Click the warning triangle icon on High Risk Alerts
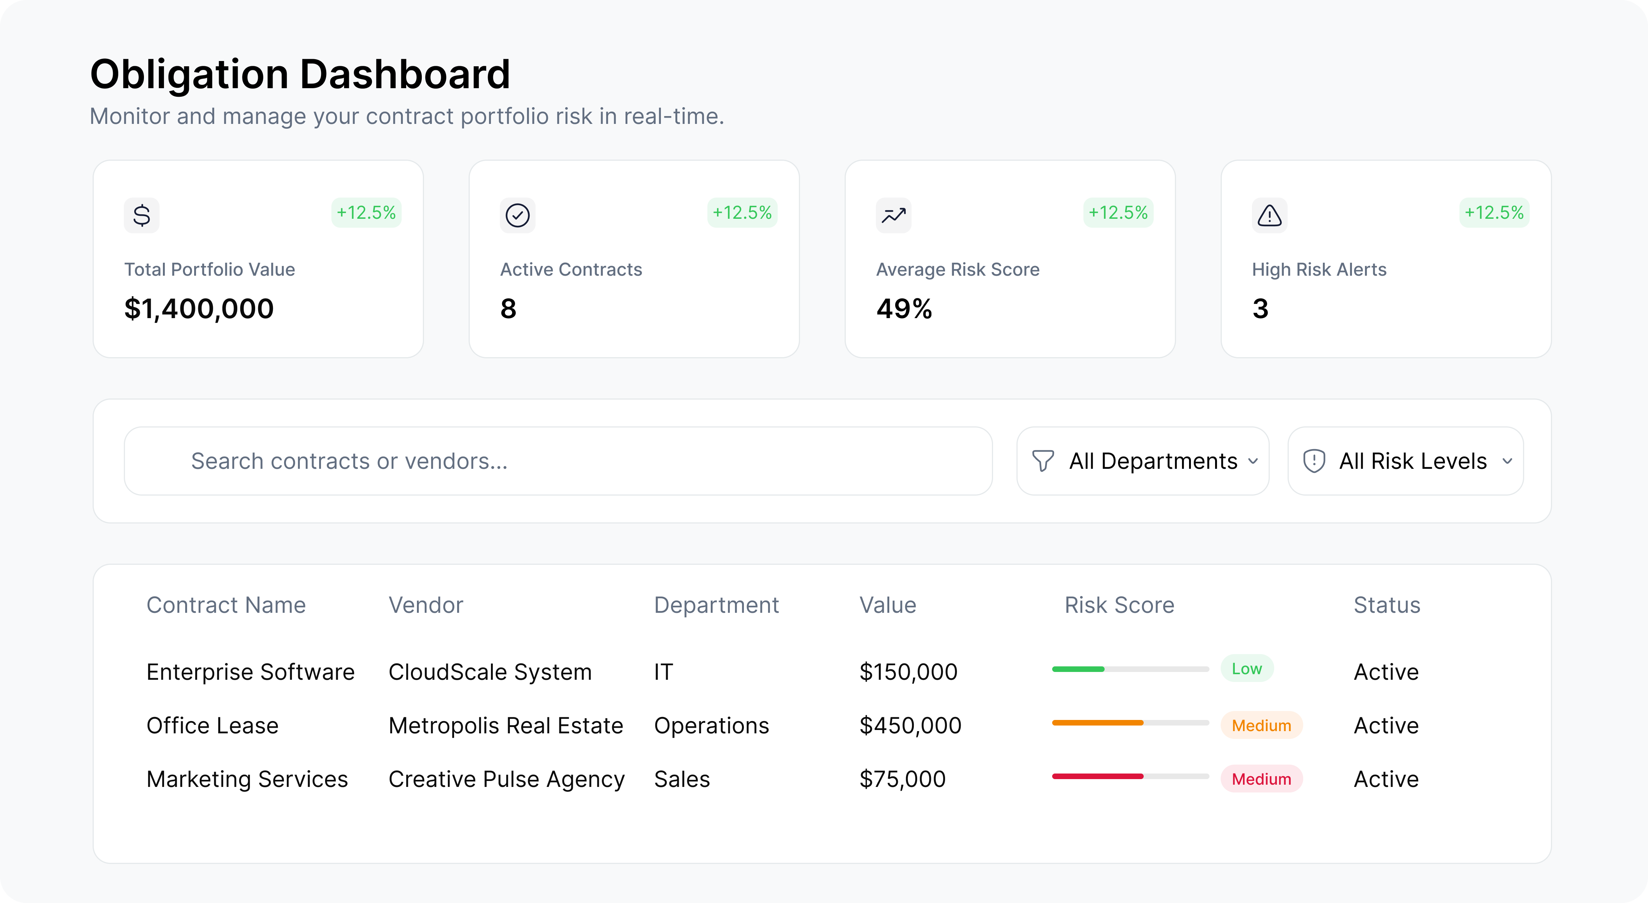1648x903 pixels. [x=1269, y=215]
